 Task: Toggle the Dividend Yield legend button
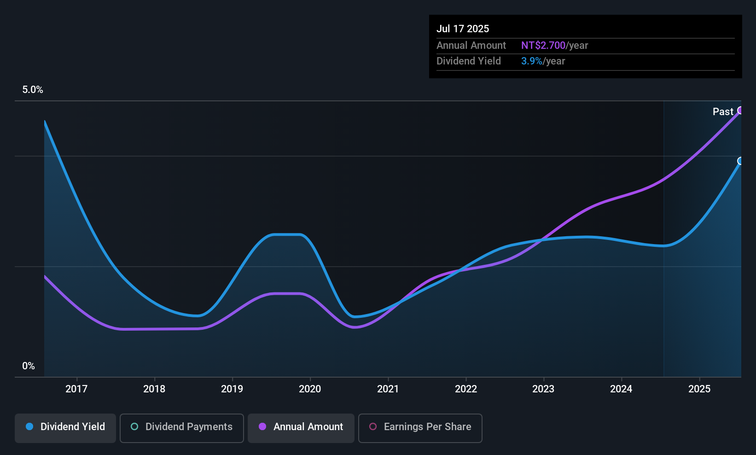coord(65,428)
